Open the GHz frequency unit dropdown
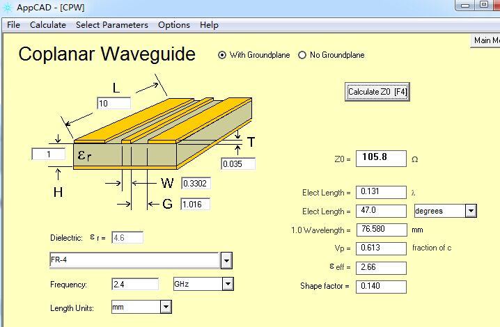 point(228,284)
